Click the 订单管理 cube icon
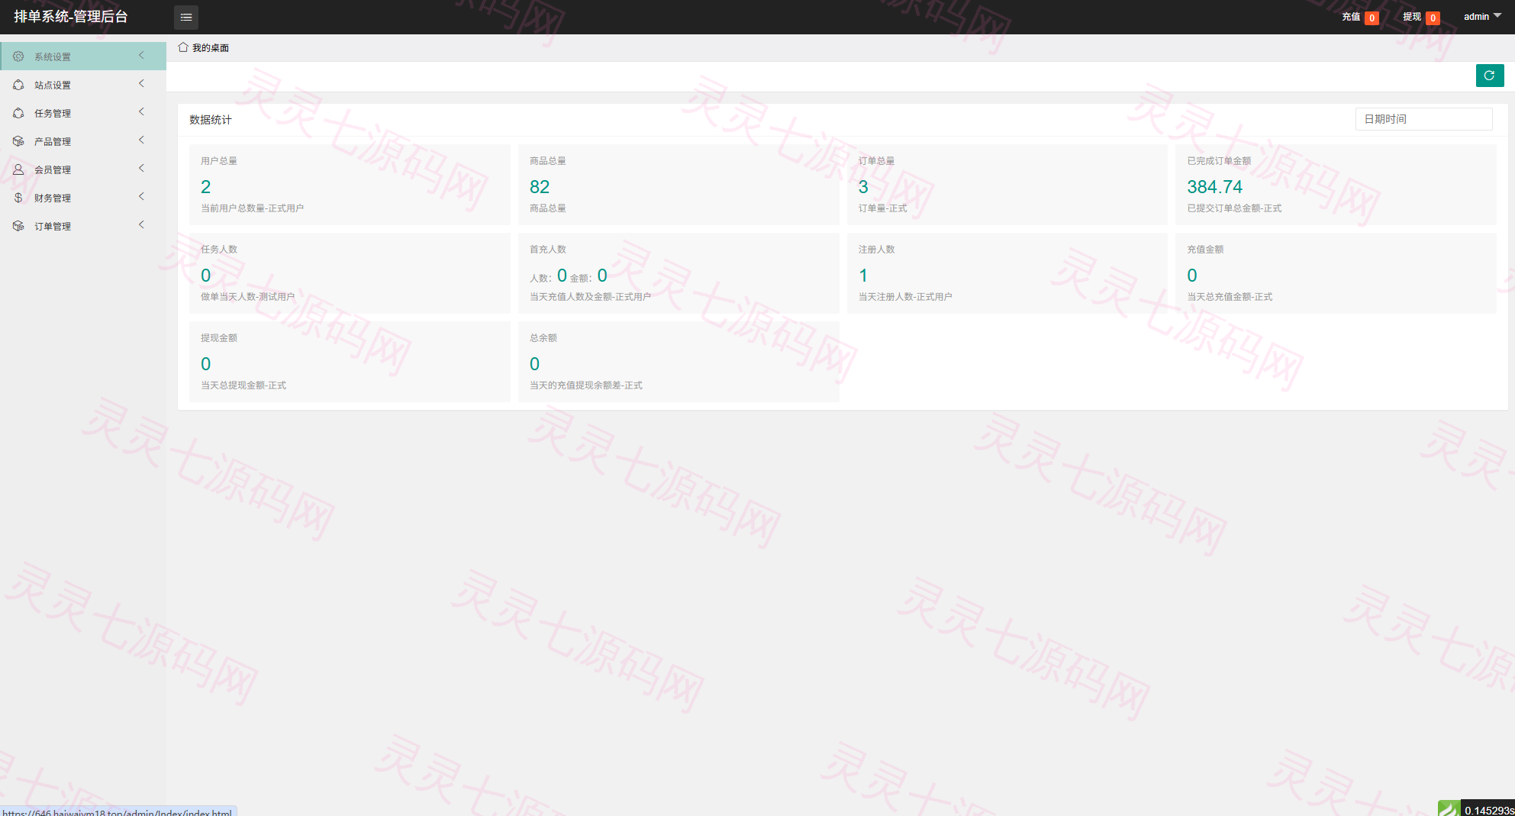This screenshot has width=1515, height=816. [x=18, y=226]
